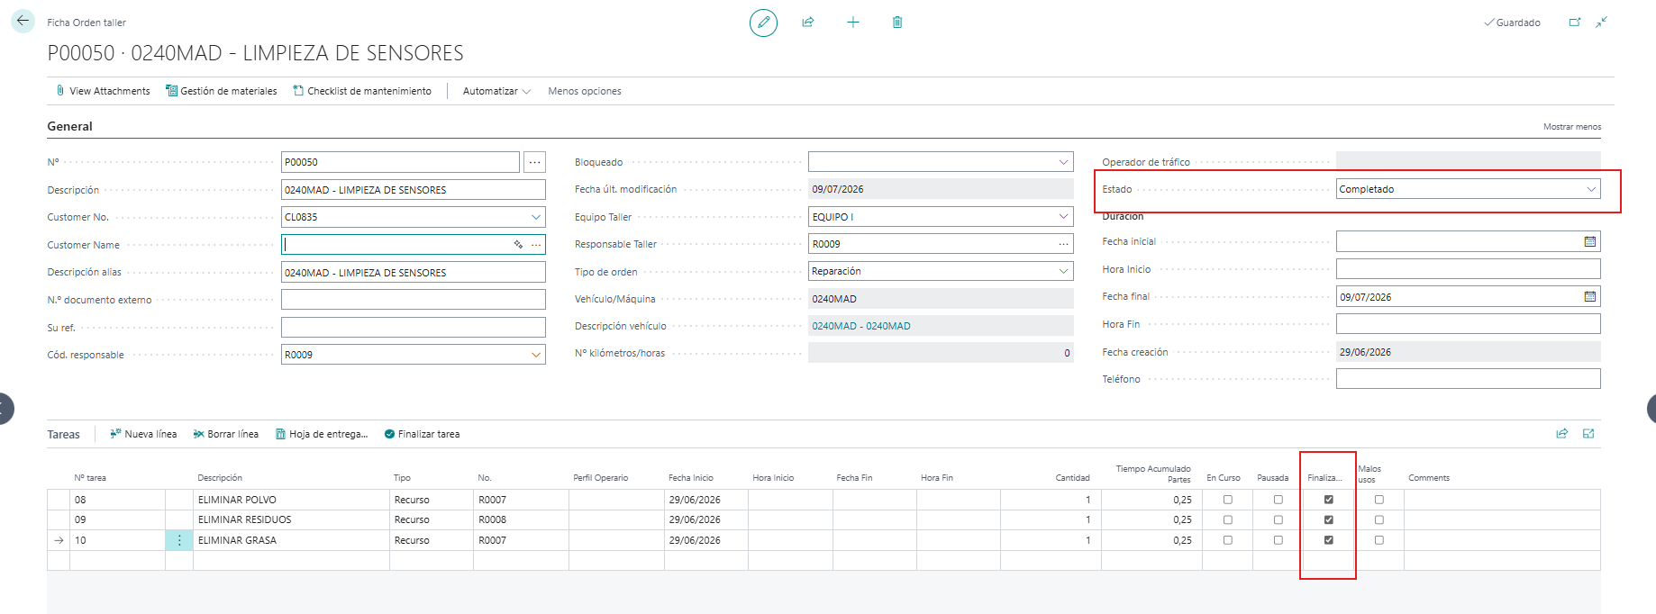Expand the Automatizar menu
Image resolution: width=1656 pixels, height=614 pixels.
click(496, 91)
